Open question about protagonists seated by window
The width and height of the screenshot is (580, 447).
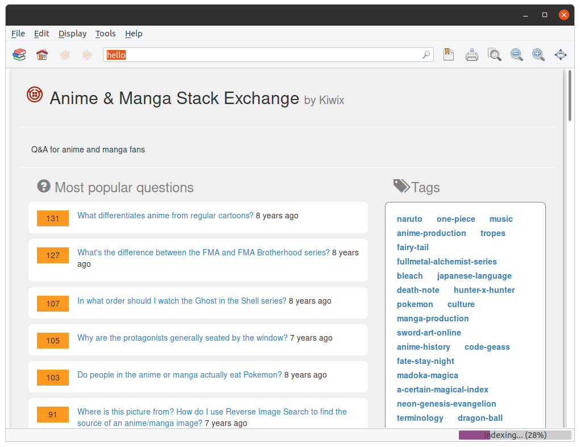click(x=183, y=338)
